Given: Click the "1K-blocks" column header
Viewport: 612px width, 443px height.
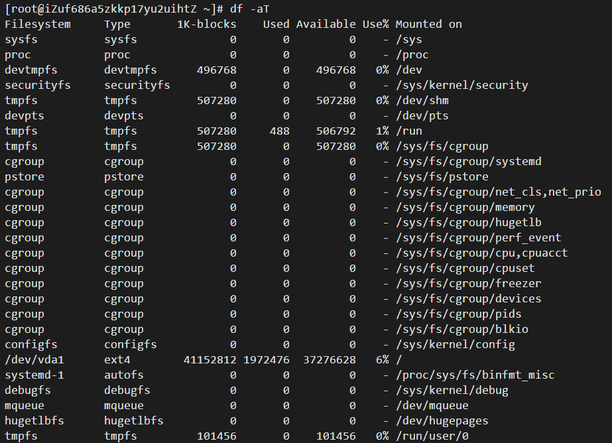Looking at the screenshot, I should (x=206, y=24).
